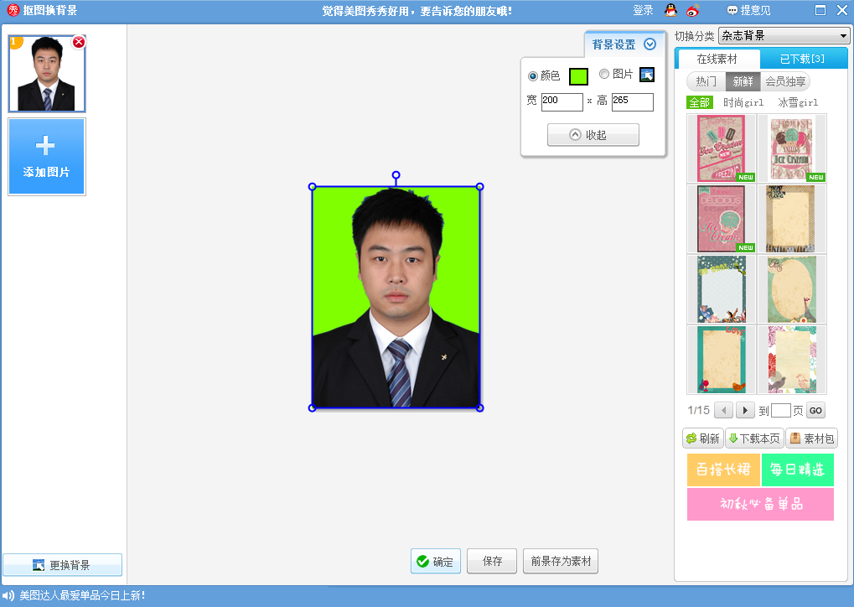Click the 宽 width field showing 200
The height and width of the screenshot is (607, 854).
(562, 102)
